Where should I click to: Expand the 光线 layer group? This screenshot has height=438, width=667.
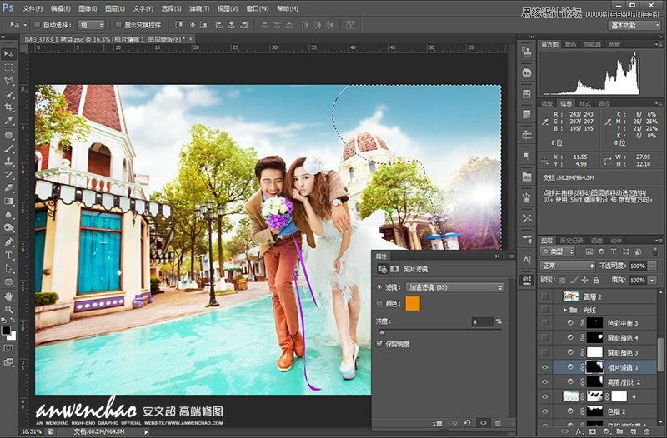click(565, 310)
